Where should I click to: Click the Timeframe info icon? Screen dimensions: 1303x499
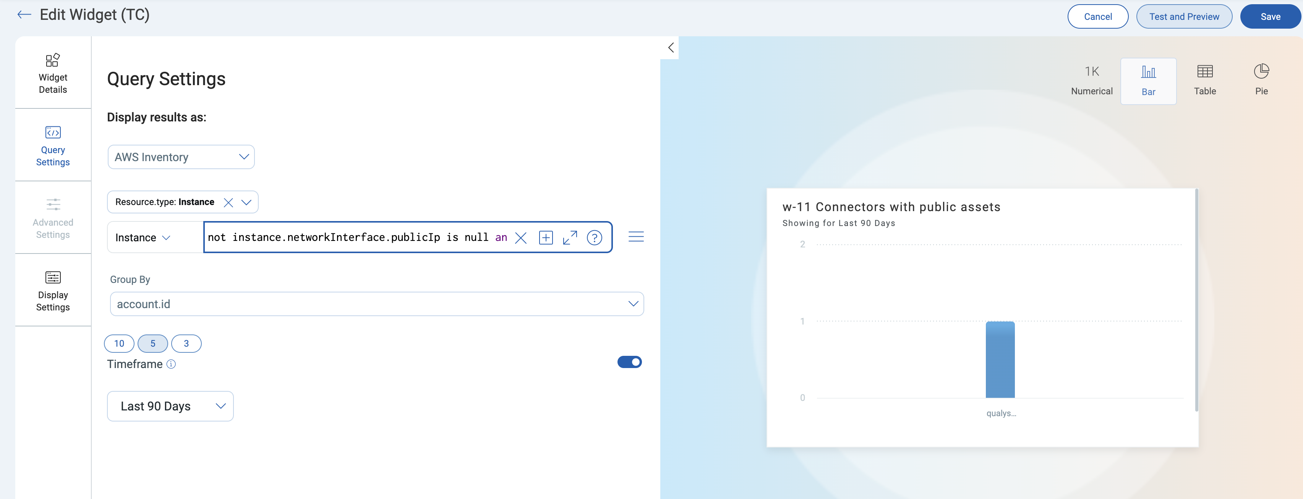(x=171, y=364)
